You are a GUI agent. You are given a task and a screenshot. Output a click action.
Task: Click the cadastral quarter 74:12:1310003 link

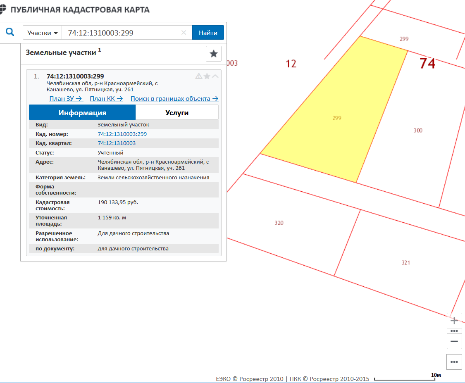click(117, 143)
